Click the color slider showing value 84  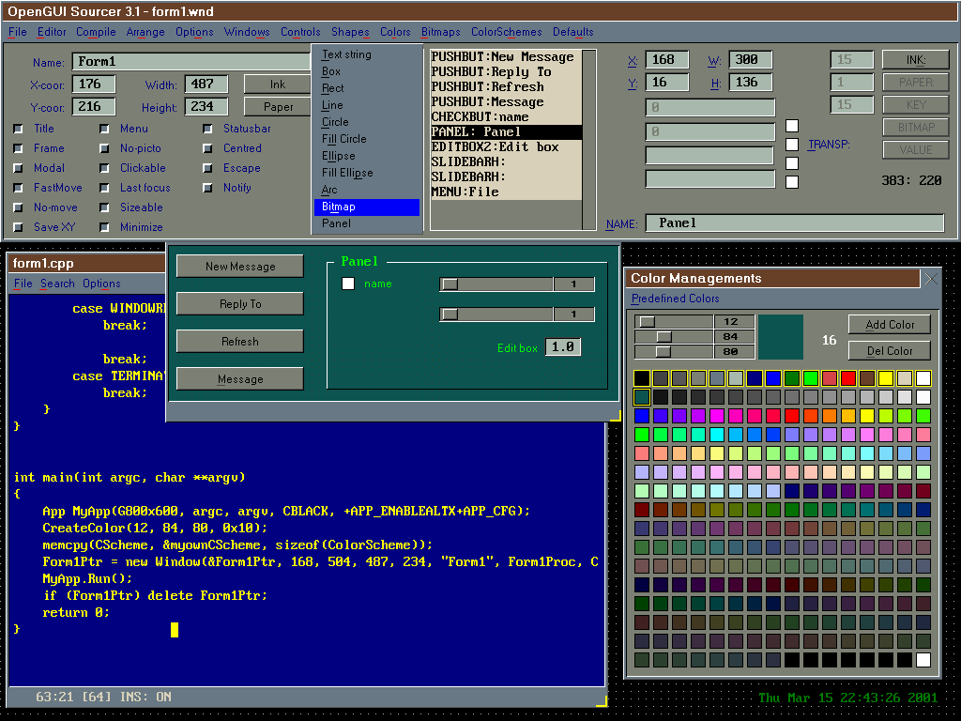point(674,337)
